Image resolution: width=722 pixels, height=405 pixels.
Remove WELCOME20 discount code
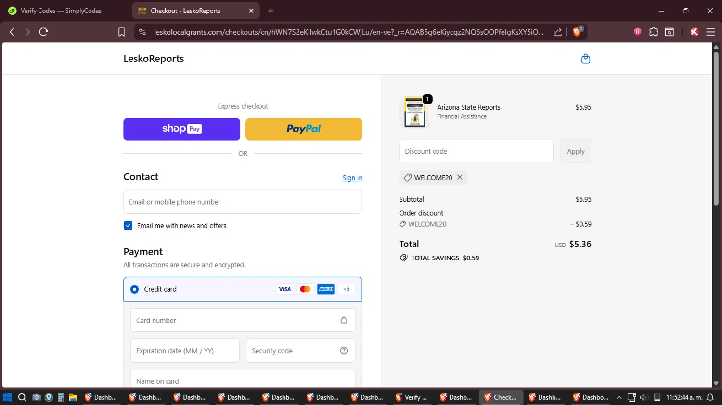(x=460, y=177)
